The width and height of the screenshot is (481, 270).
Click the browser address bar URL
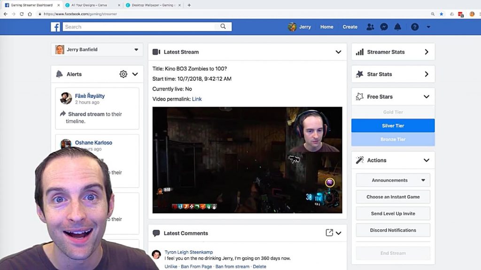[80, 14]
